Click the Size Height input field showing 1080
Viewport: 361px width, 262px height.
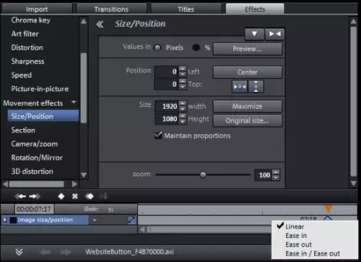point(167,119)
